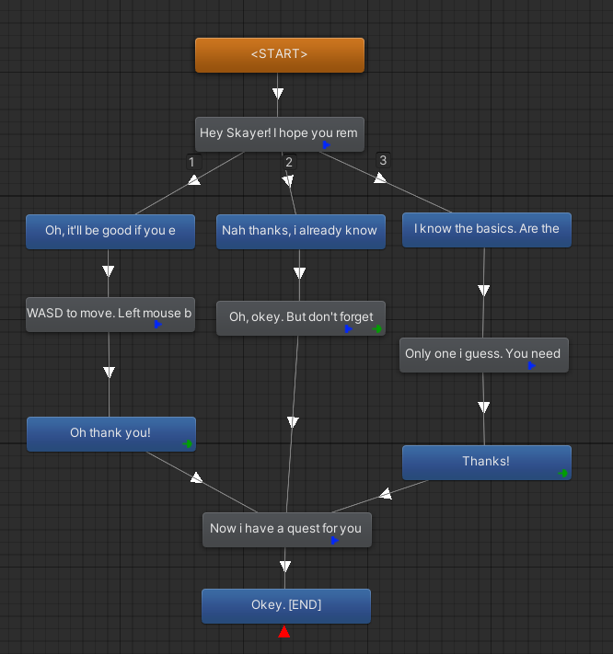Click the link arrow below the <START> node
Viewport: 613px width, 654px height.
[278, 94]
